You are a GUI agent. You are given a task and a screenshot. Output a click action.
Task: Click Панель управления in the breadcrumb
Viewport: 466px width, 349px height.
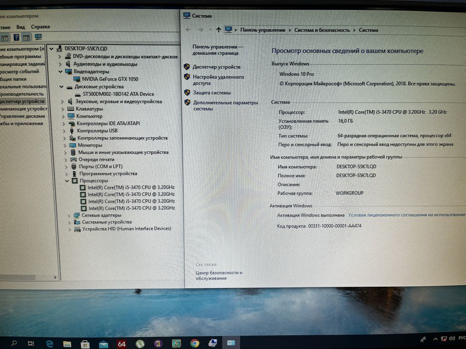pyautogui.click(x=262, y=30)
